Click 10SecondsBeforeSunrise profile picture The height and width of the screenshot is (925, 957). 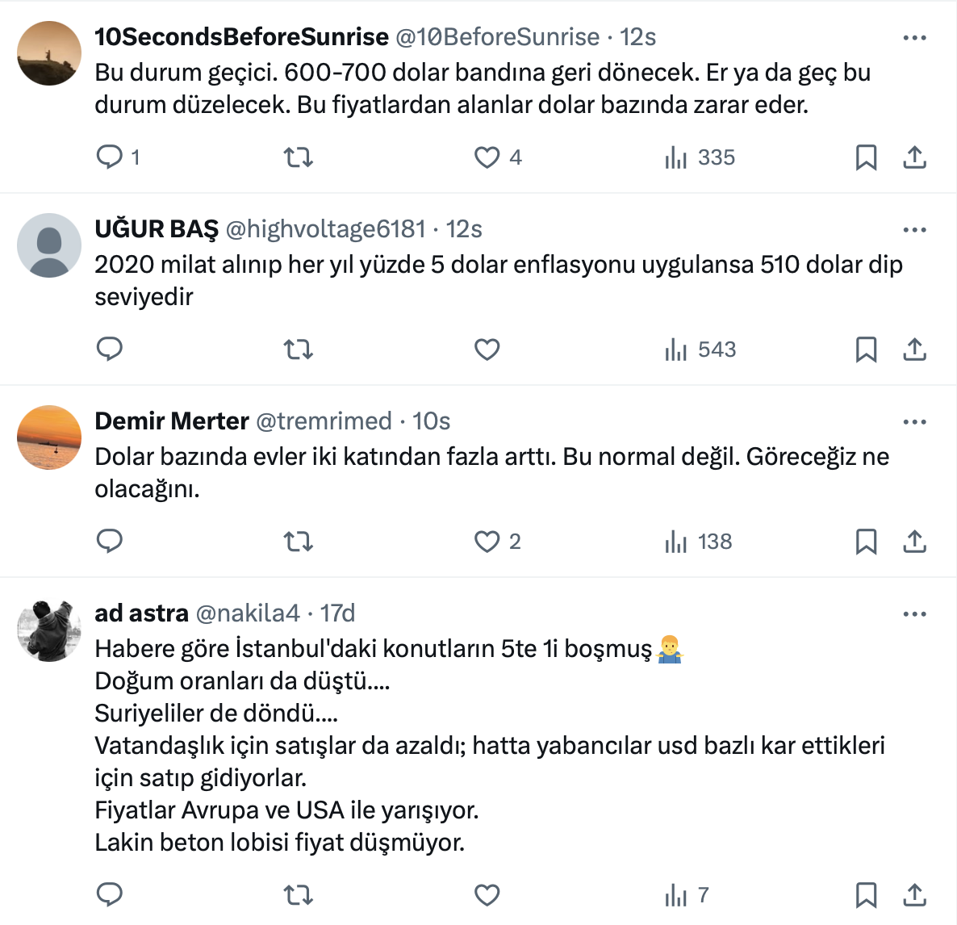point(49,53)
